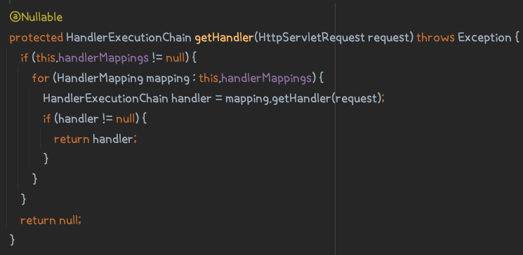Click handler variable in local declaration
The height and width of the screenshot is (255, 523).
coord(191,99)
